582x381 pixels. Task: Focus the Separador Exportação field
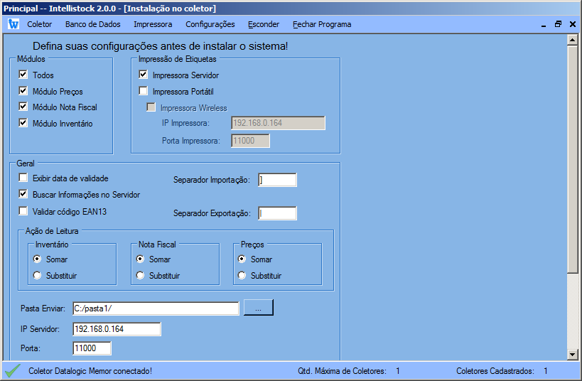pyautogui.click(x=277, y=213)
